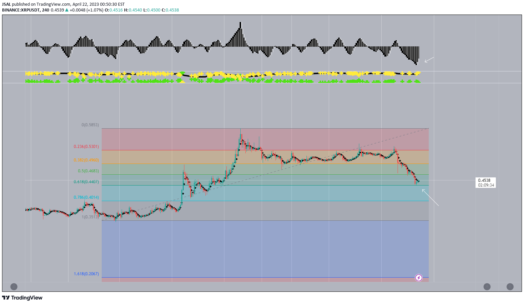The height and width of the screenshot is (304, 524).
Task: Expand the 1.618(0.2067) extension level label
Action: click(86, 274)
